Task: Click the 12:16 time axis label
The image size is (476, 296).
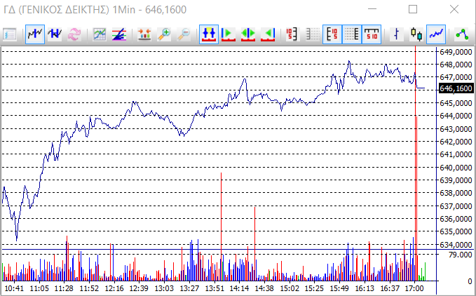Action: (114, 288)
